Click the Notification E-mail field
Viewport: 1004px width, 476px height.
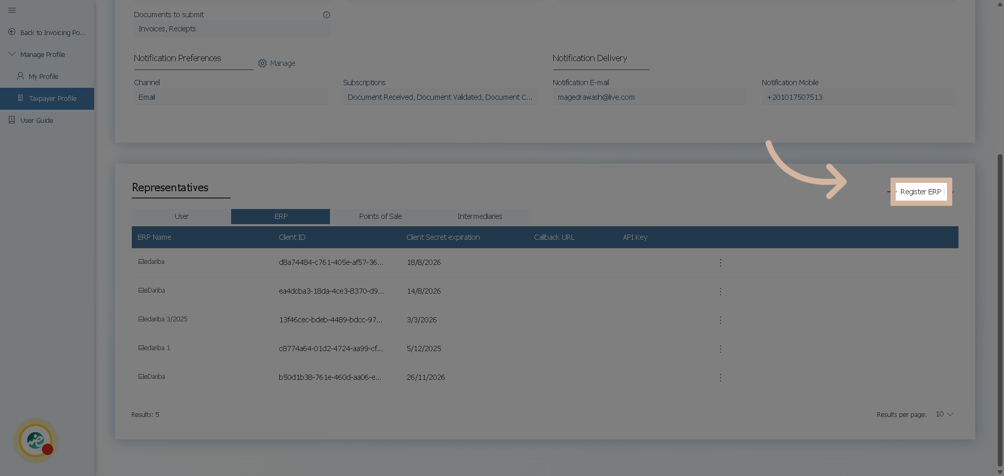click(649, 97)
